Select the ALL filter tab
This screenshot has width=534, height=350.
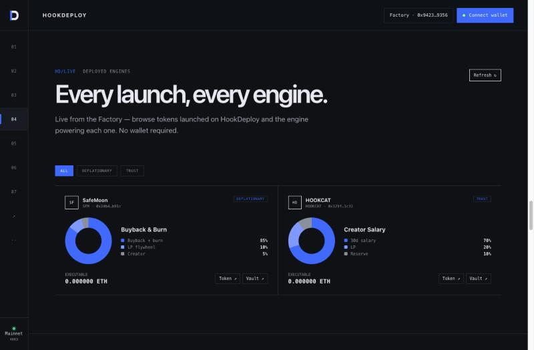[64, 171]
